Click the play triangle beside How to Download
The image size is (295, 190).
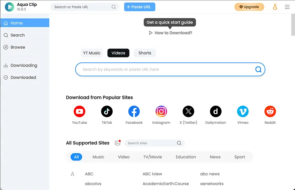[150, 33]
